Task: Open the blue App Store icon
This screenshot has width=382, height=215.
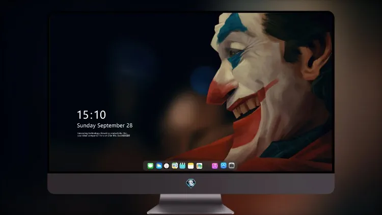Action: tap(224, 166)
